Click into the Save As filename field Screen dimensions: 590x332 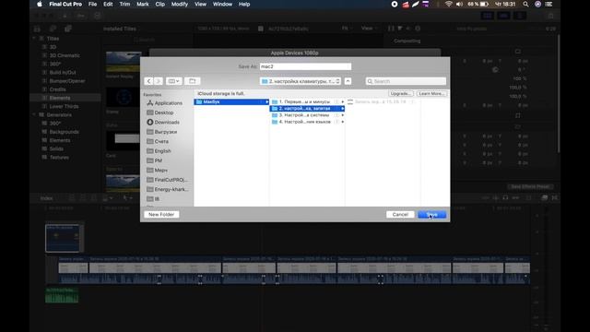[x=305, y=66]
